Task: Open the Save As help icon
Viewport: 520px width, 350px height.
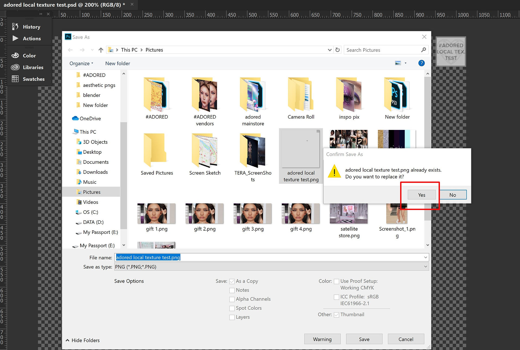Action: (x=421, y=63)
